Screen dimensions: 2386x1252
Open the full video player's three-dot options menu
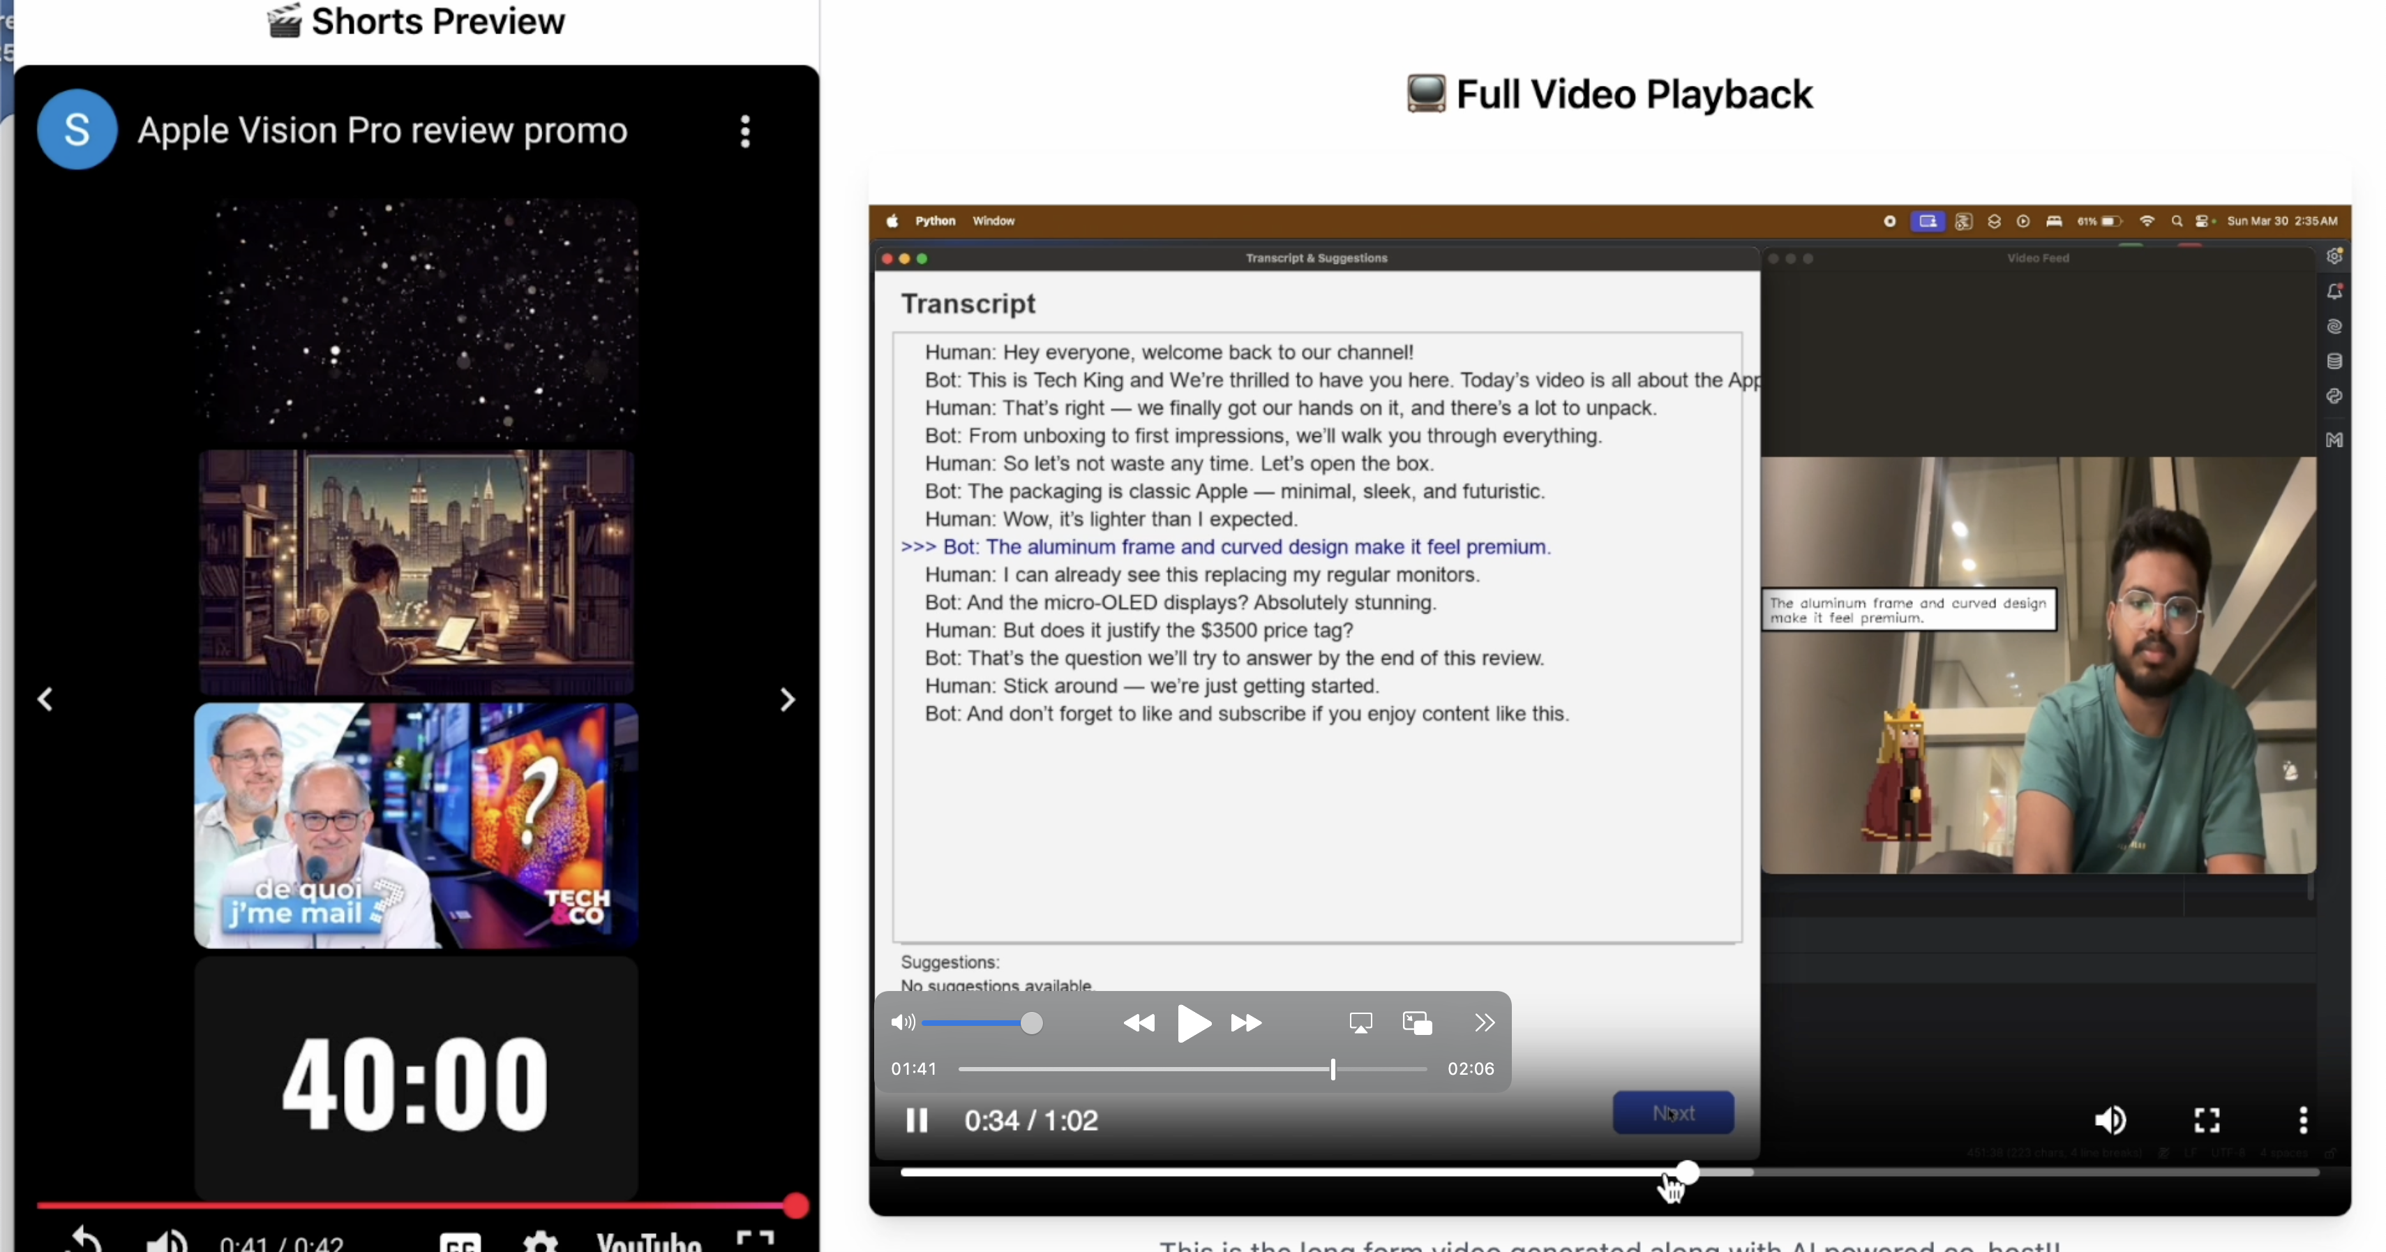2303,1120
